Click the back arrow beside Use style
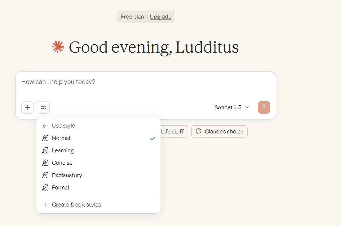Viewport: 341px width, 226px height. tap(45, 126)
